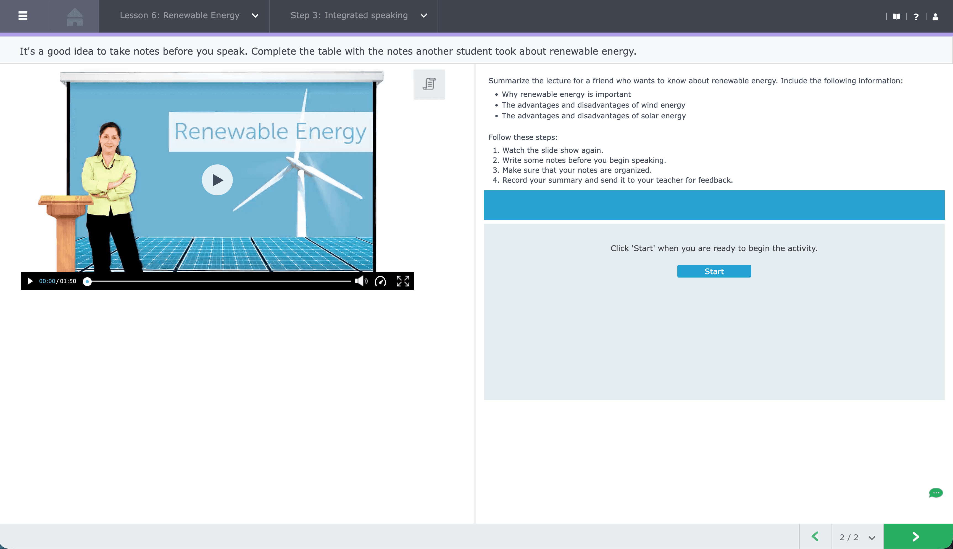Enter fullscreen mode on the video
The height and width of the screenshot is (549, 953).
click(402, 281)
